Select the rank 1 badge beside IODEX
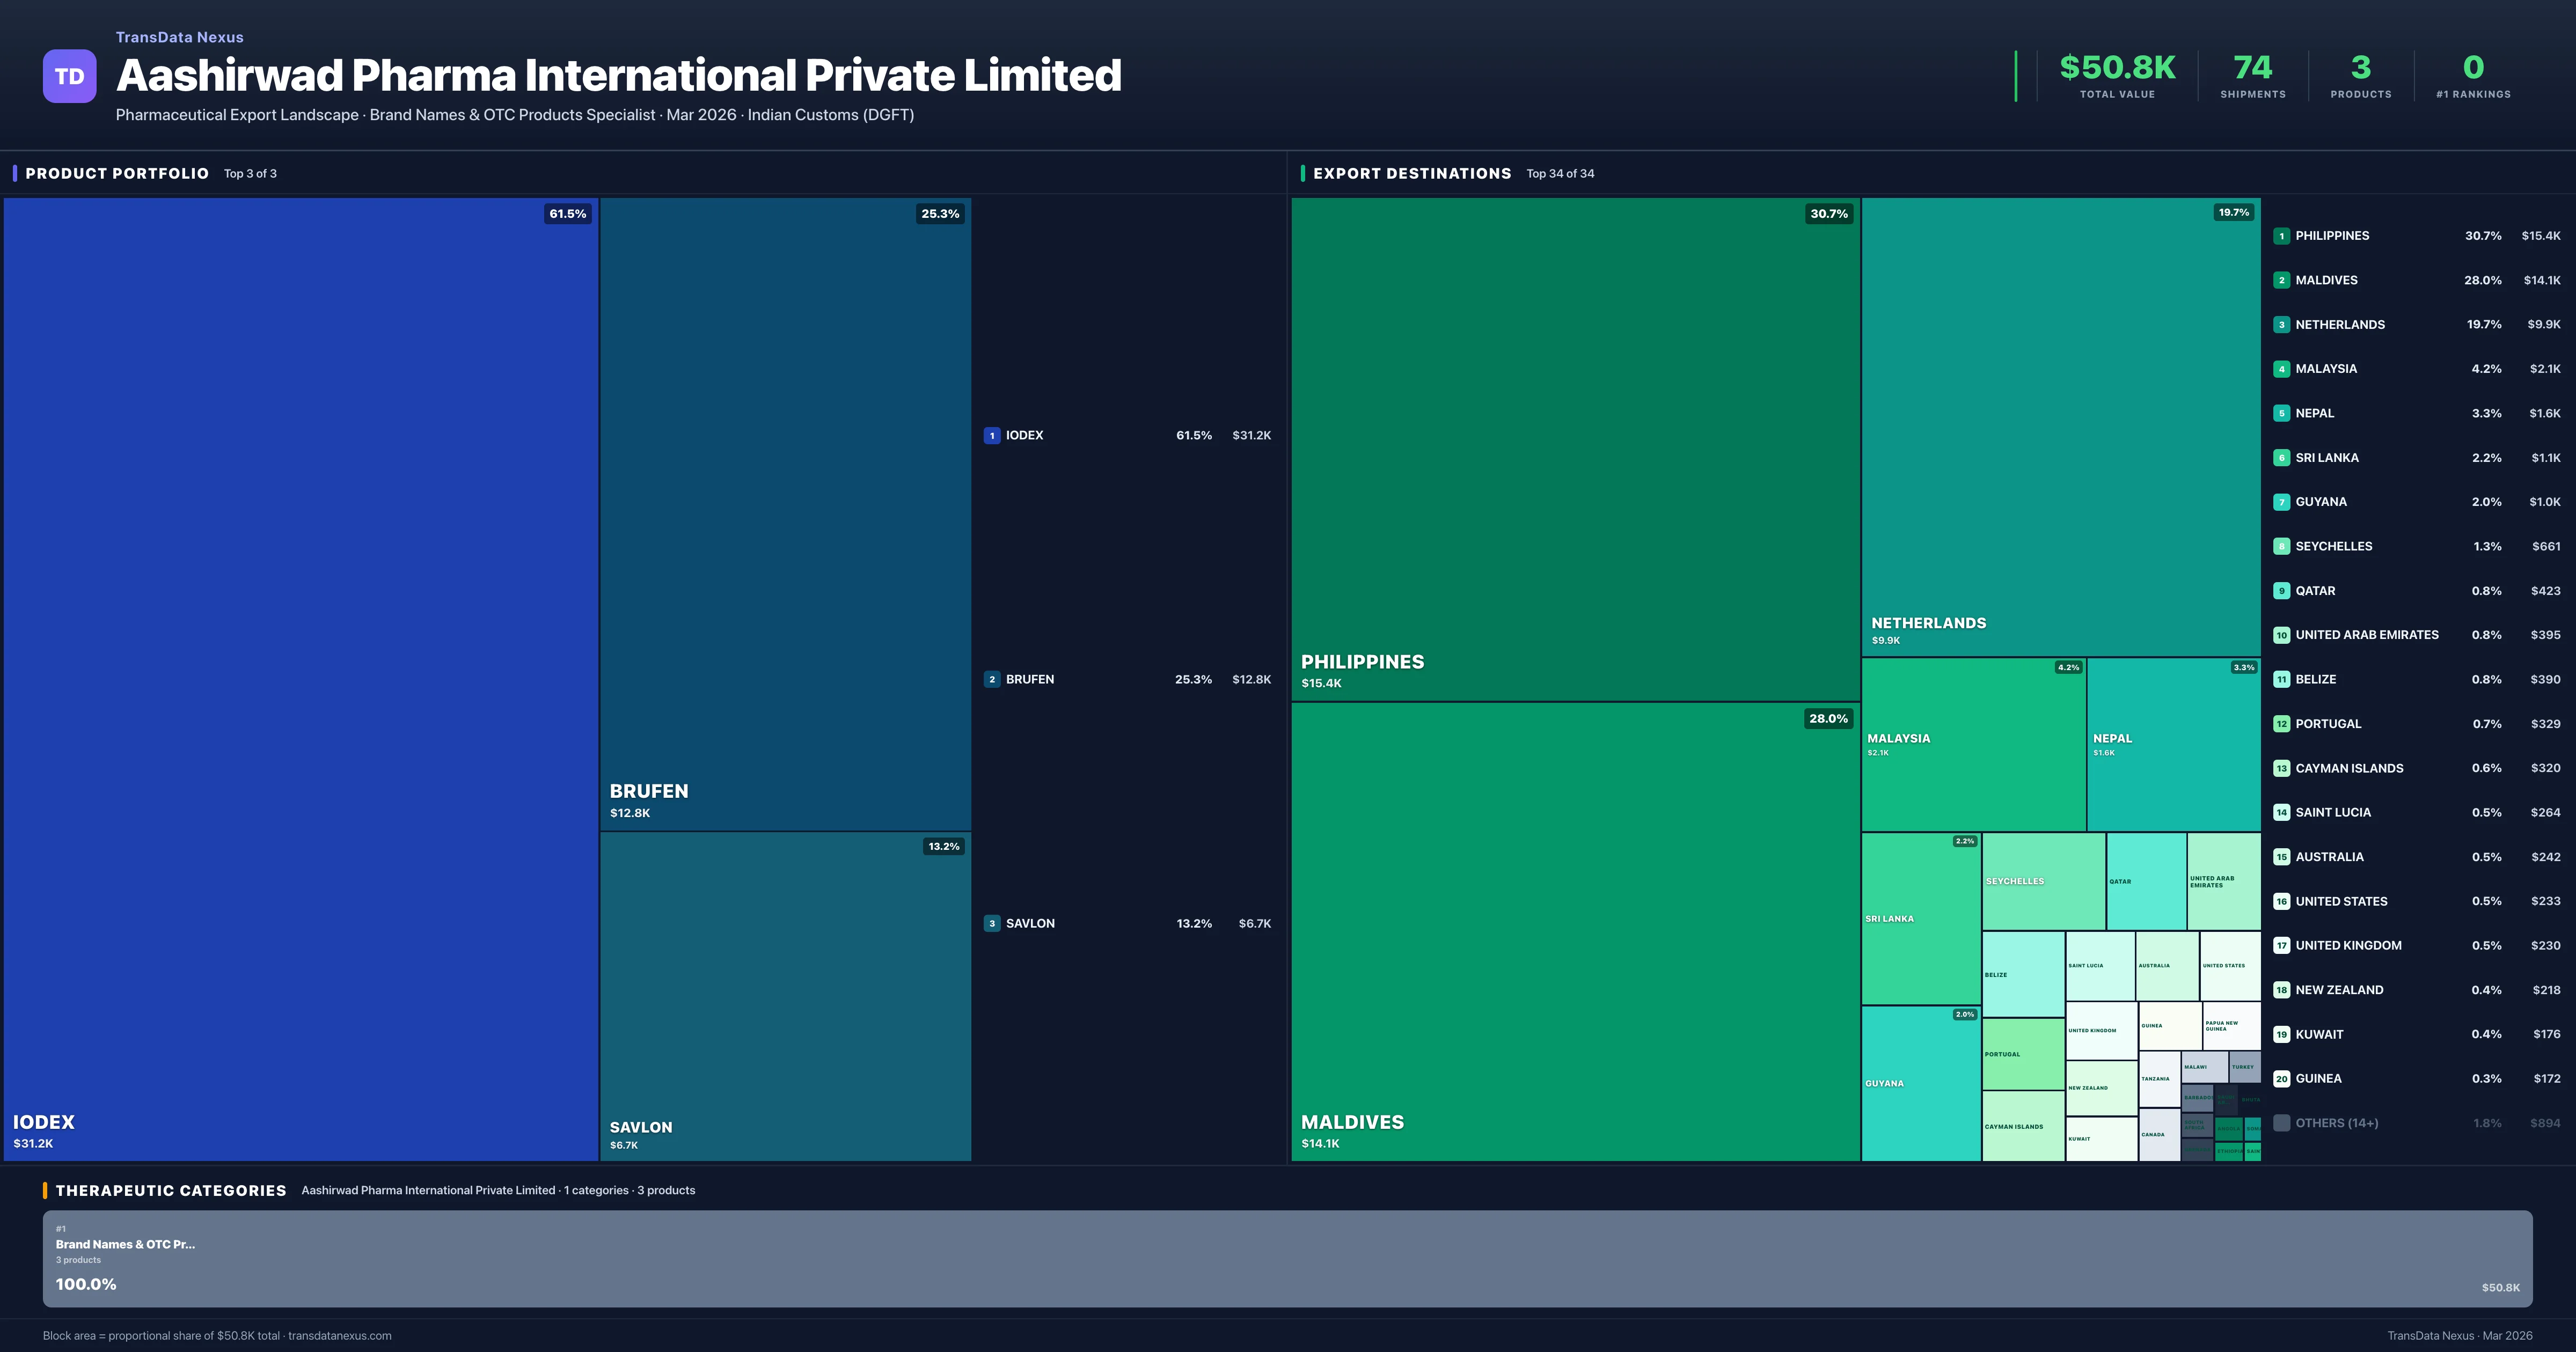This screenshot has height=1352, width=2576. point(992,435)
